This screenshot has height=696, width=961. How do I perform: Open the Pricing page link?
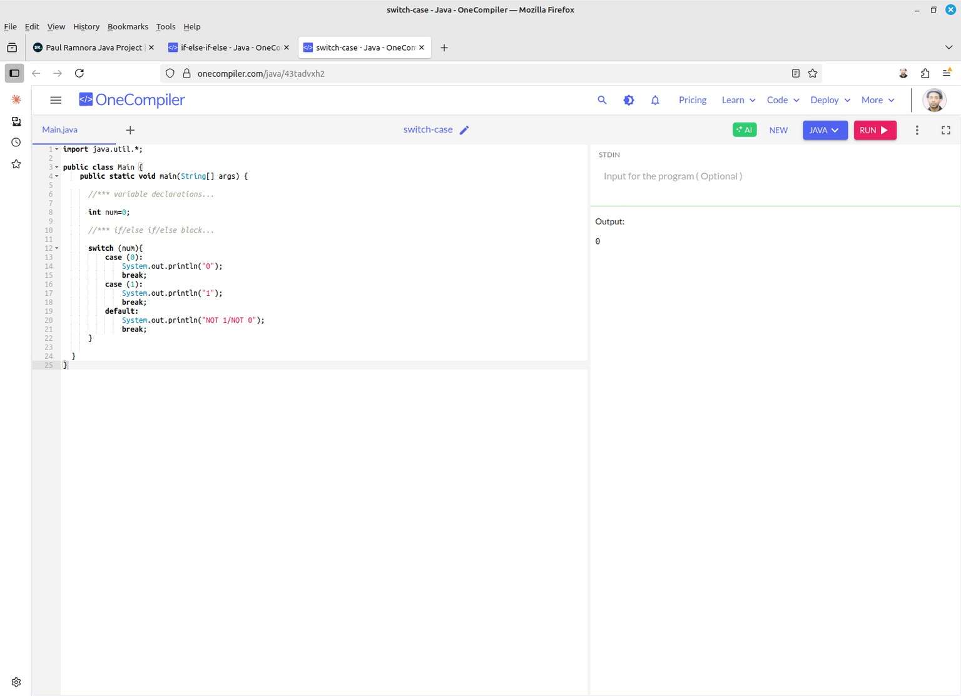click(x=693, y=100)
